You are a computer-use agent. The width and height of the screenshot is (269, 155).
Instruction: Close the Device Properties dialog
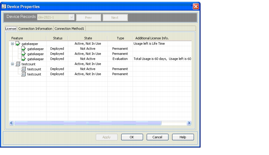point(195,7)
